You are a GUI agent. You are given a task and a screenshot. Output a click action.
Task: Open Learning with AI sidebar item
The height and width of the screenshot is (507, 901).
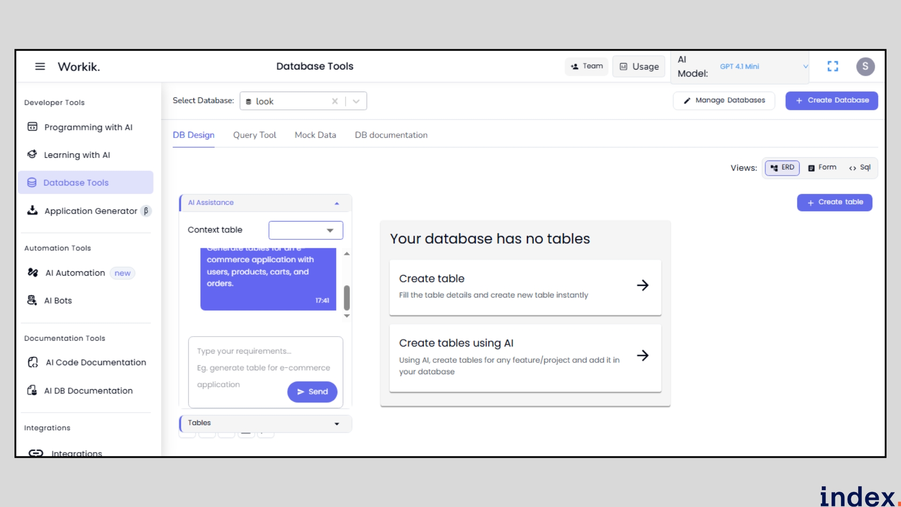pyautogui.click(x=76, y=155)
